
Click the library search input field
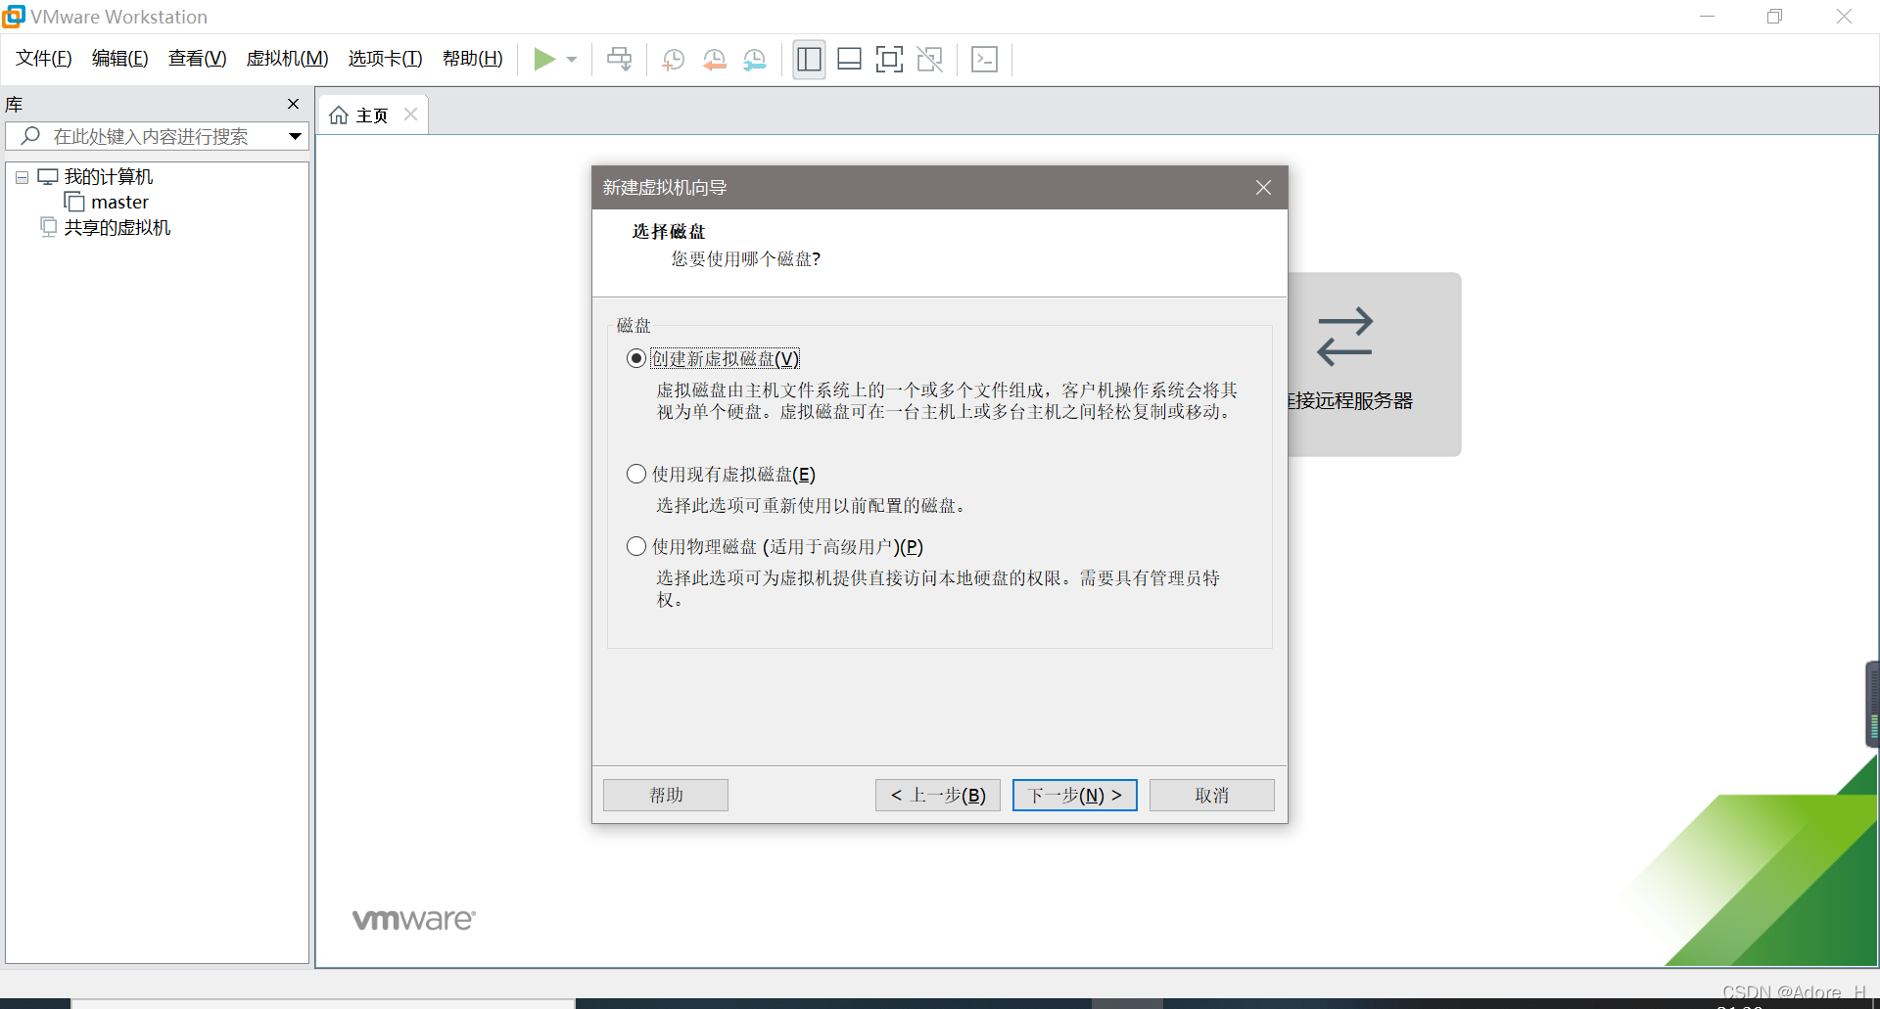point(157,136)
